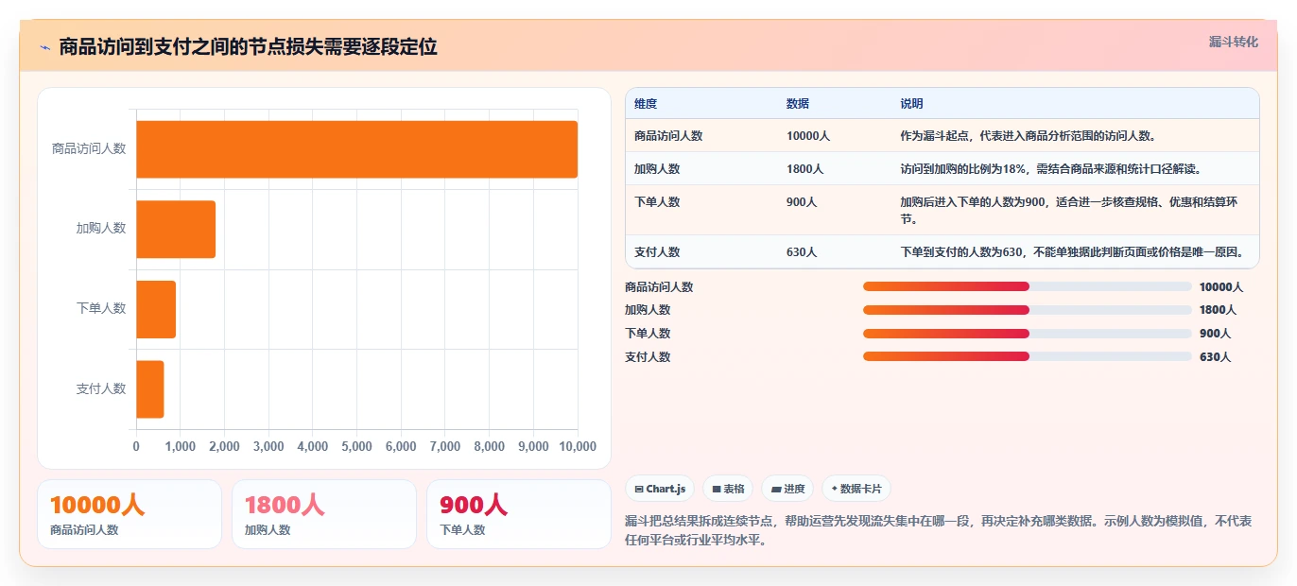This screenshot has height=586, width=1297.
Task: Click the 1800人 value beside the progress bar
Action: coord(1218,310)
